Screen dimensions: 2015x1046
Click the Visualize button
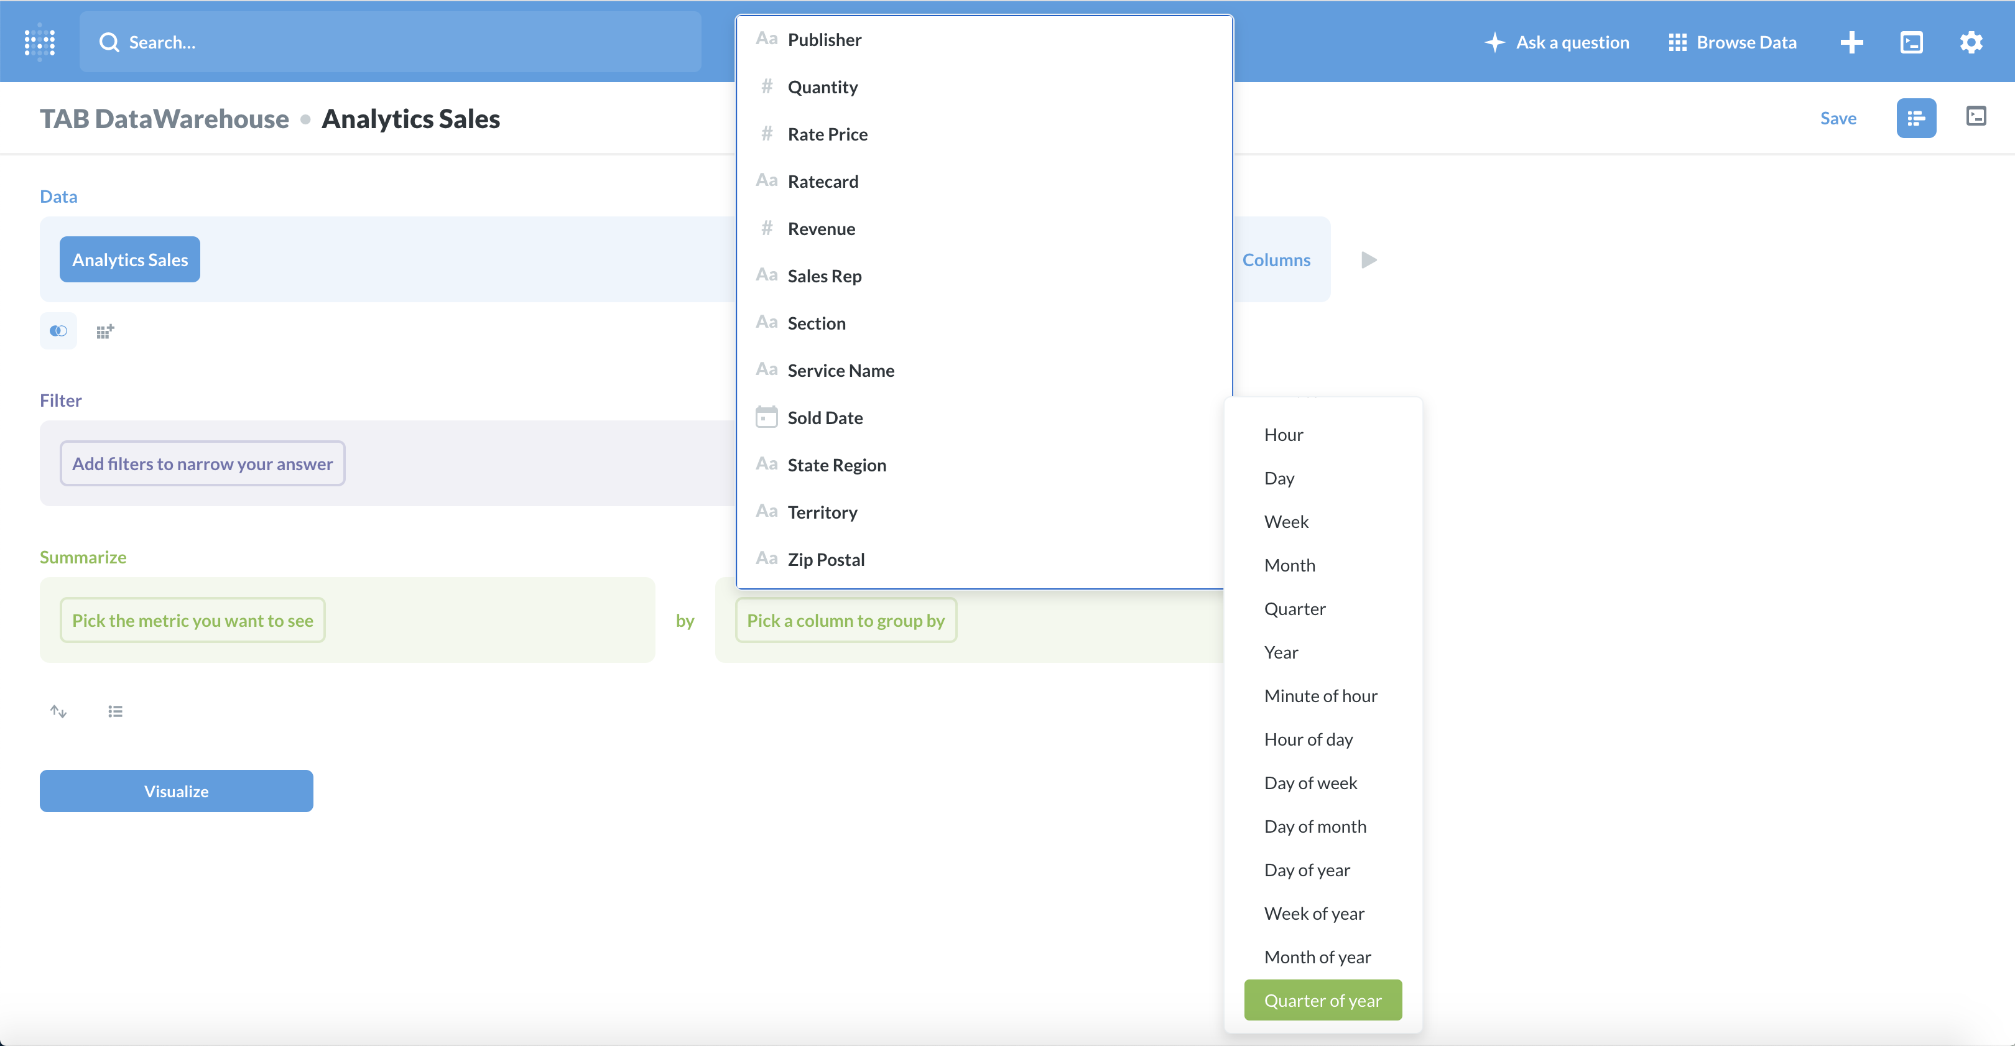(176, 791)
